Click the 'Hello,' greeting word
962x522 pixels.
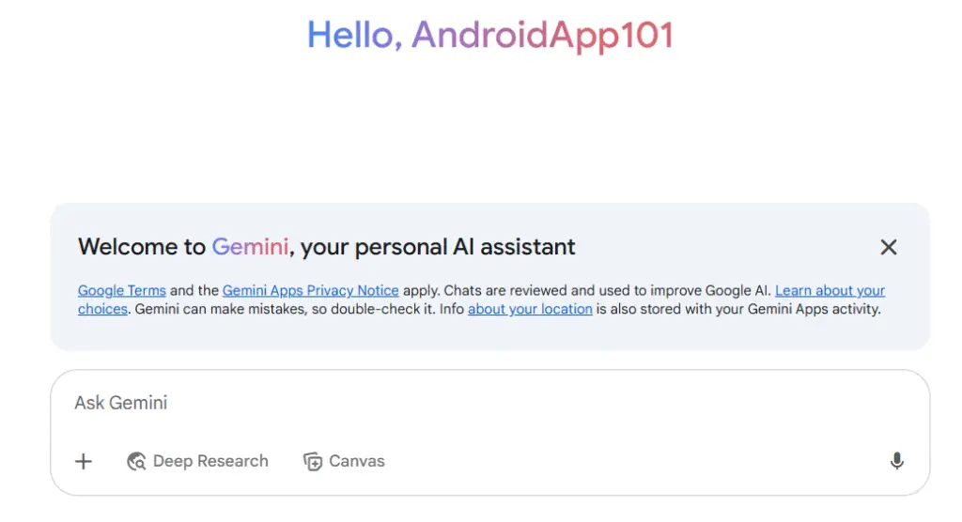pos(354,35)
